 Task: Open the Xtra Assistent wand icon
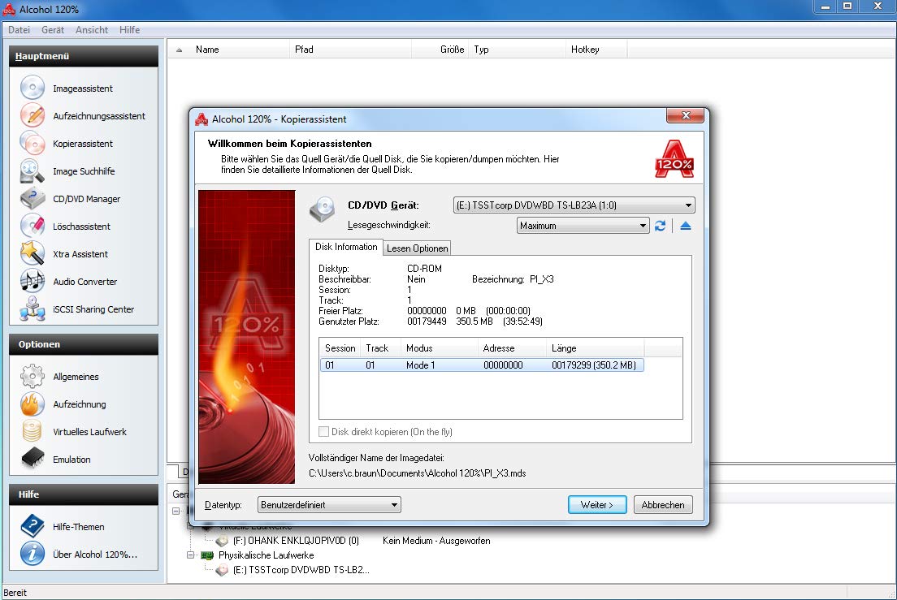click(x=32, y=253)
